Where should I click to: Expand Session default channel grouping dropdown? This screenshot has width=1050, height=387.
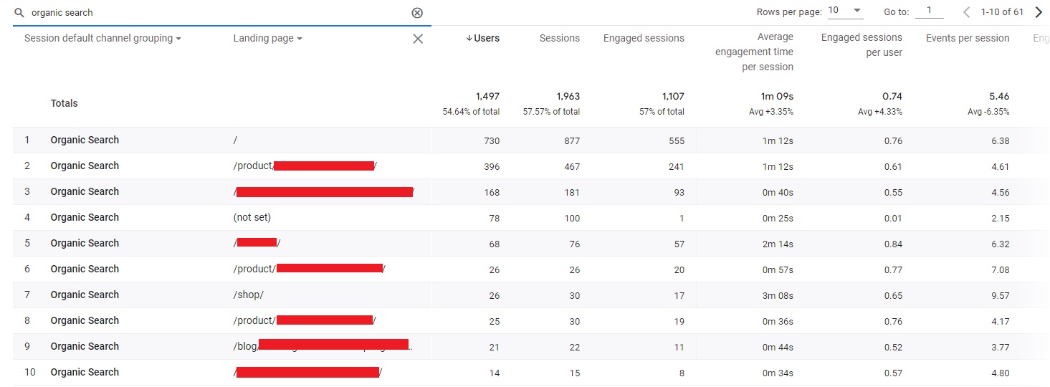[x=102, y=39]
